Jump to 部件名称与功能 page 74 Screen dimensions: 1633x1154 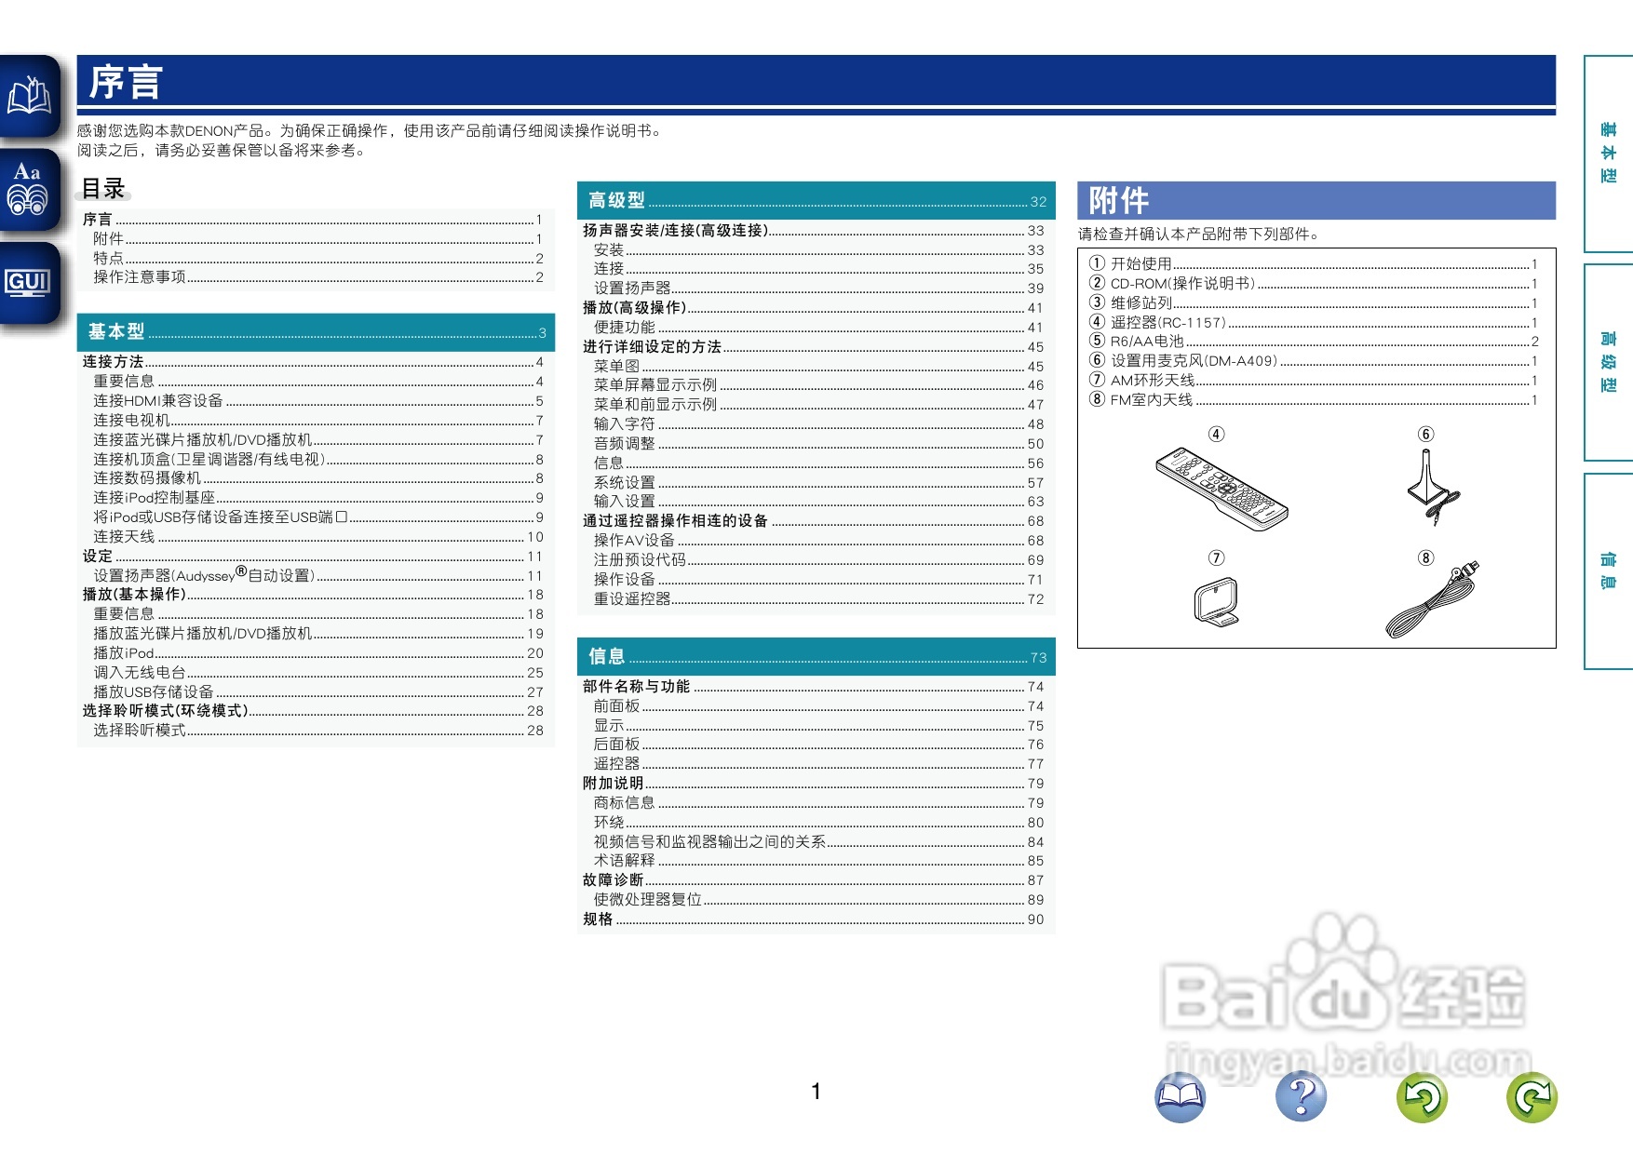[x=814, y=687]
